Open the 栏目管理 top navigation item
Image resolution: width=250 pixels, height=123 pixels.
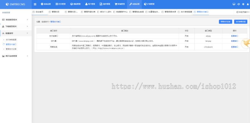click(x=61, y=4)
